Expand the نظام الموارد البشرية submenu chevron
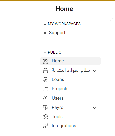Viewport: 115px width, 136px height. (x=95, y=71)
